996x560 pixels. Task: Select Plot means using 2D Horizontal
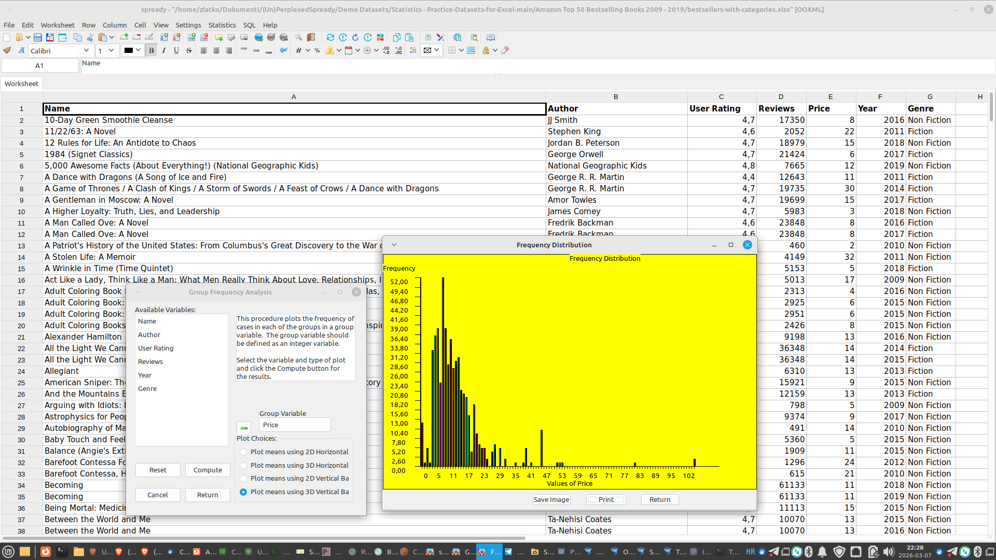click(x=243, y=452)
